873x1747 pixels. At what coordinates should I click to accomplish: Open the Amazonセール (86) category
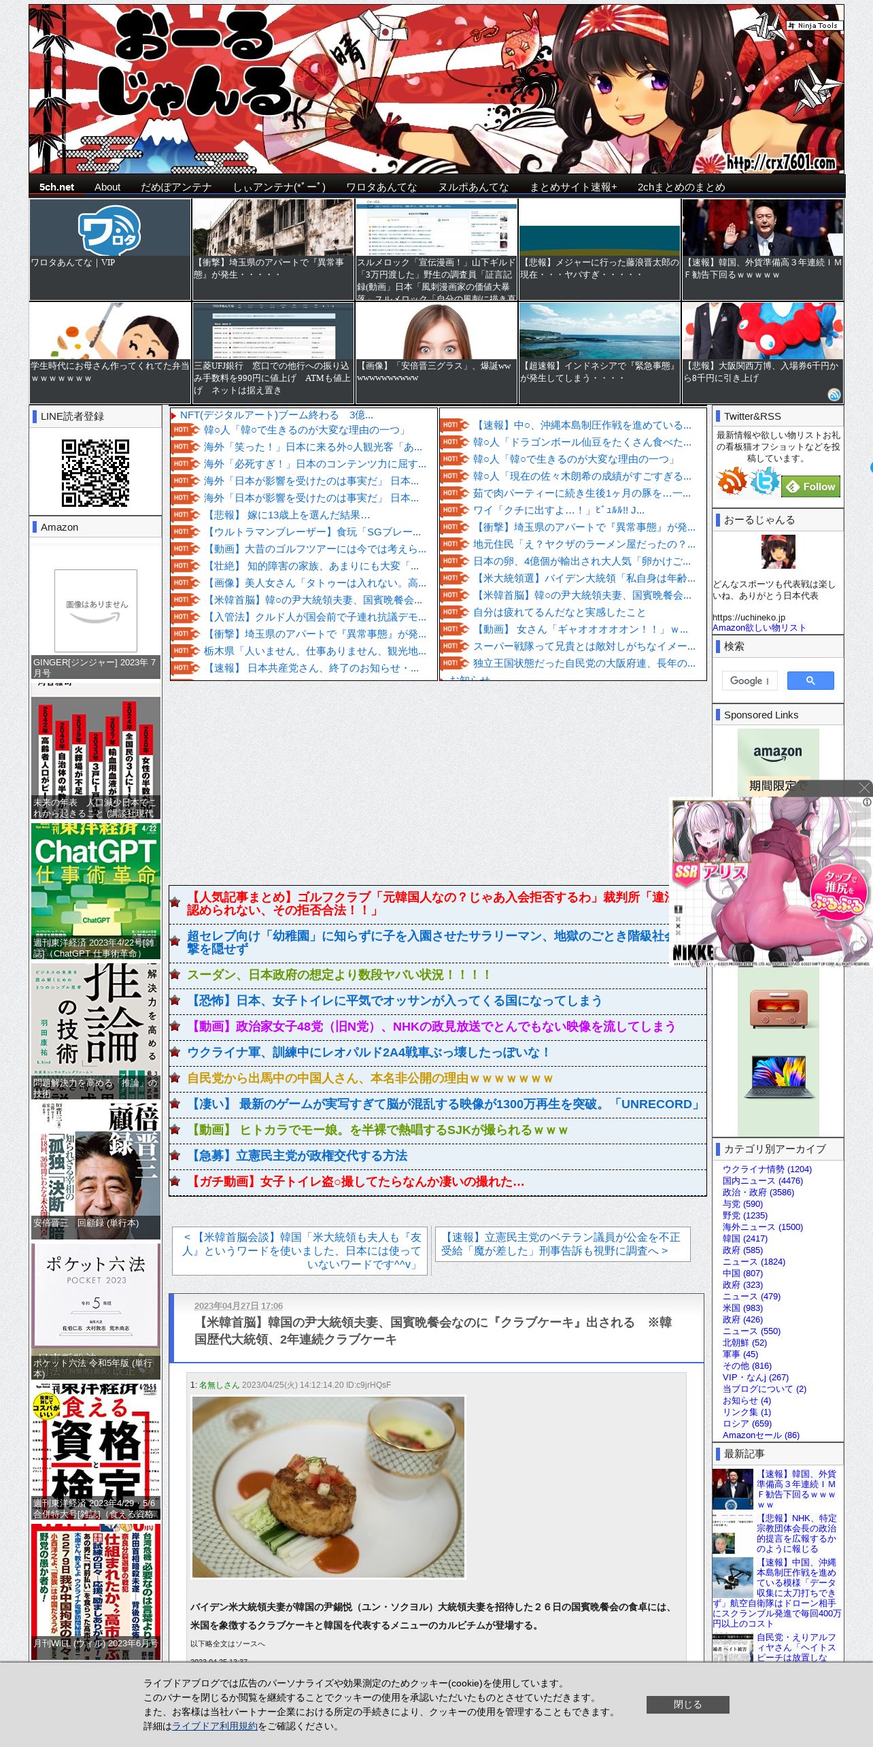(761, 1435)
